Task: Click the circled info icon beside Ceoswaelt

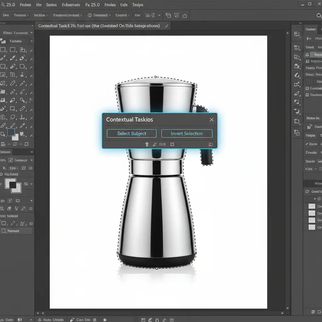Action: click(x=90, y=15)
